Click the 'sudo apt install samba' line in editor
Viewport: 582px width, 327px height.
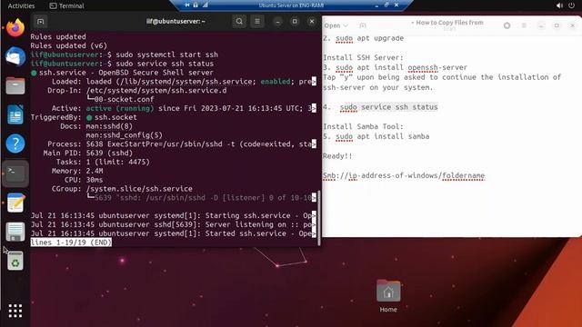(x=382, y=136)
